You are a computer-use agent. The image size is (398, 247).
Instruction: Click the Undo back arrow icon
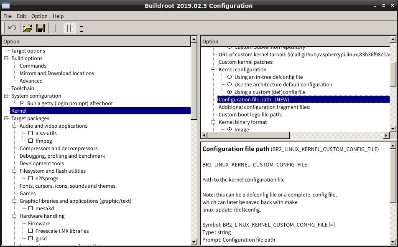(12, 28)
